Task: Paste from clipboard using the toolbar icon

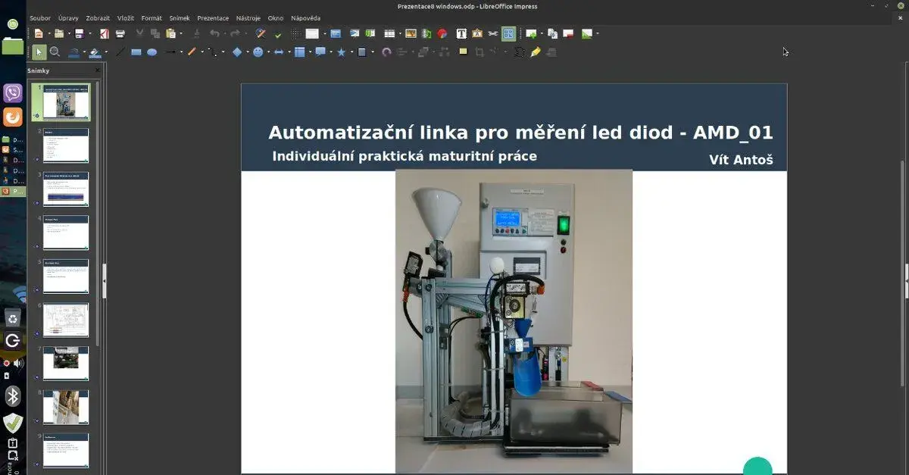Action: (x=170, y=33)
